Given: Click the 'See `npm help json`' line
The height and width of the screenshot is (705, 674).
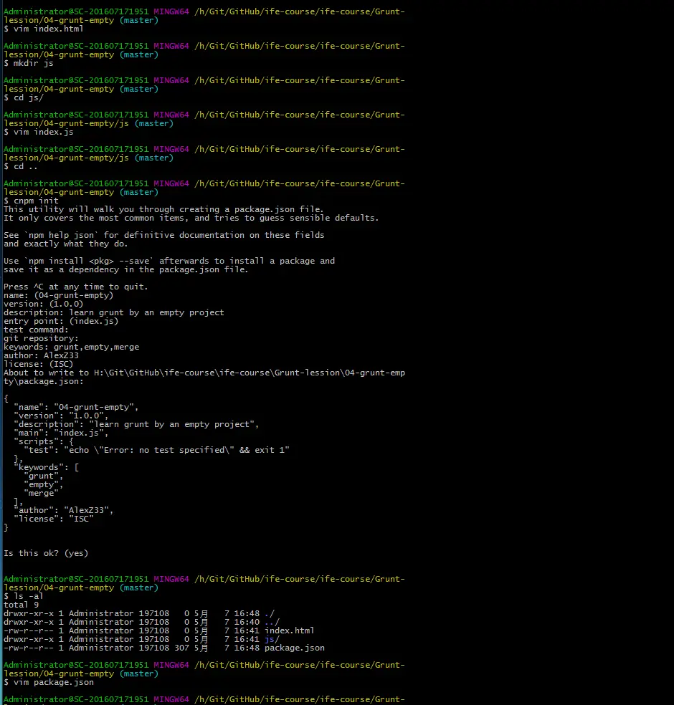Looking at the screenshot, I should click(163, 235).
